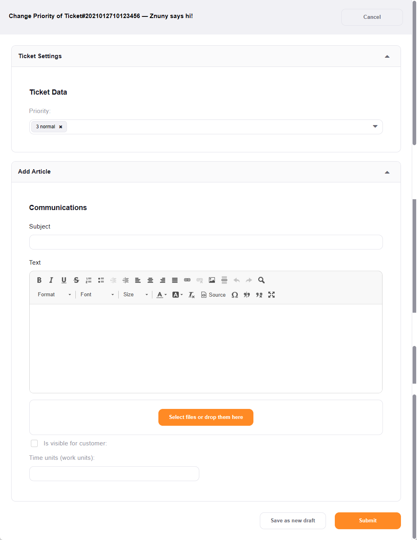Screen dimensions: 417x540
Task: Remove the '3 normal' priority tag
Action: pyautogui.click(x=61, y=127)
